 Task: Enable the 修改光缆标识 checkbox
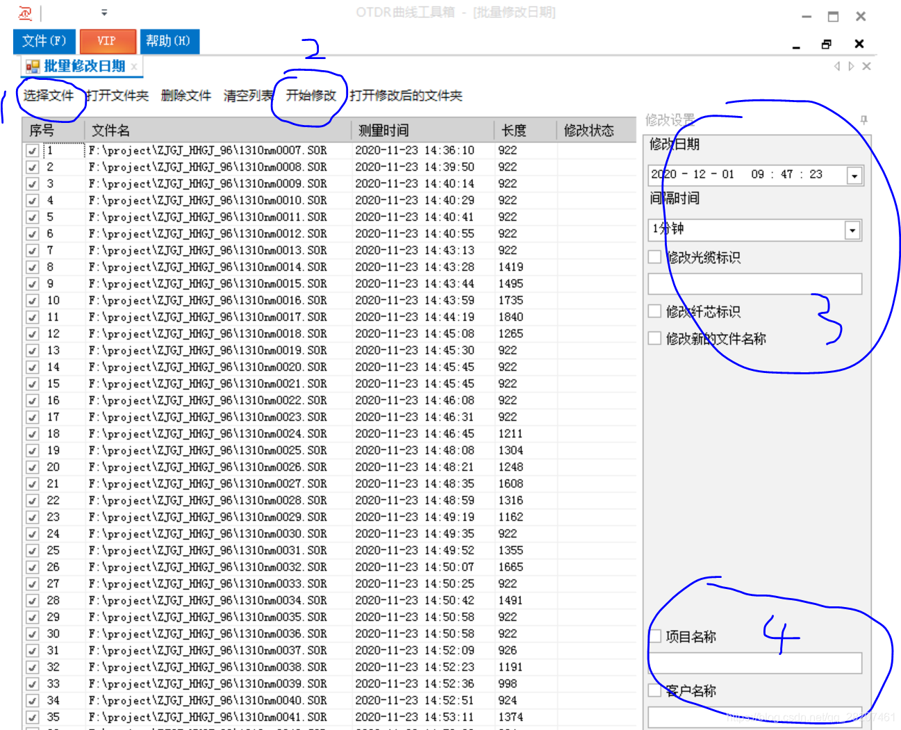(654, 257)
